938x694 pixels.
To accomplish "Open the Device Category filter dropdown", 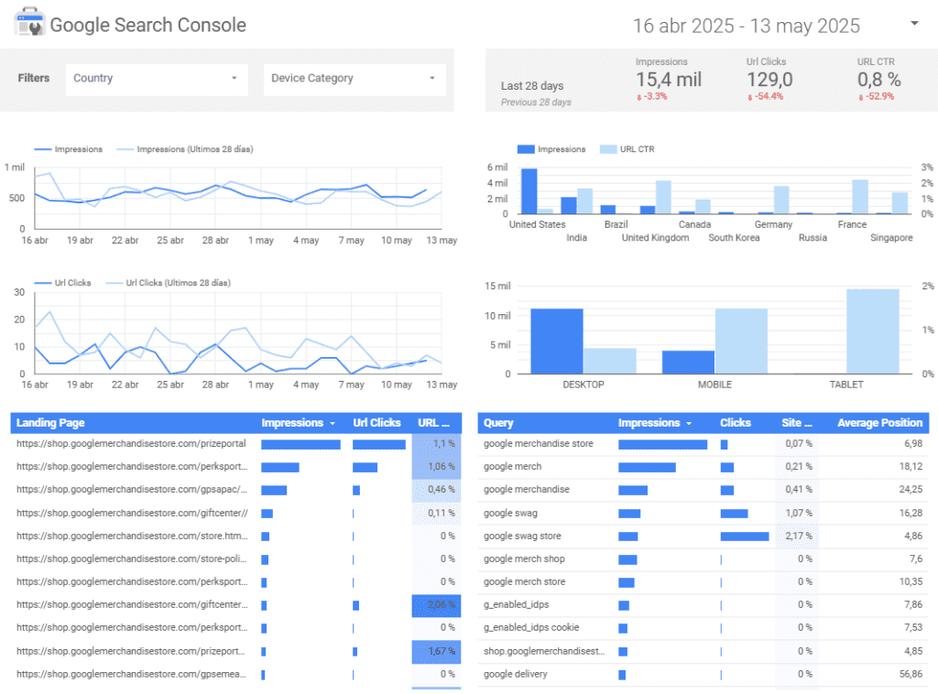I will point(354,79).
